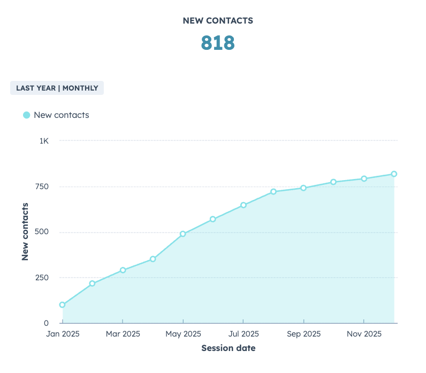This screenshot has height=373, width=426.
Task: Select the Oct 2025 data point marker
Action: click(333, 182)
